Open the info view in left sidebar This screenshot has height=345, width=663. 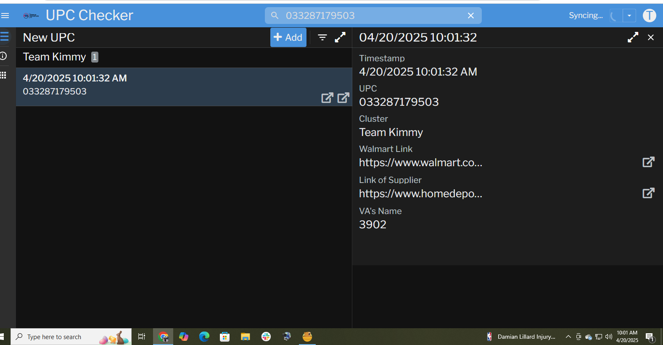3,56
